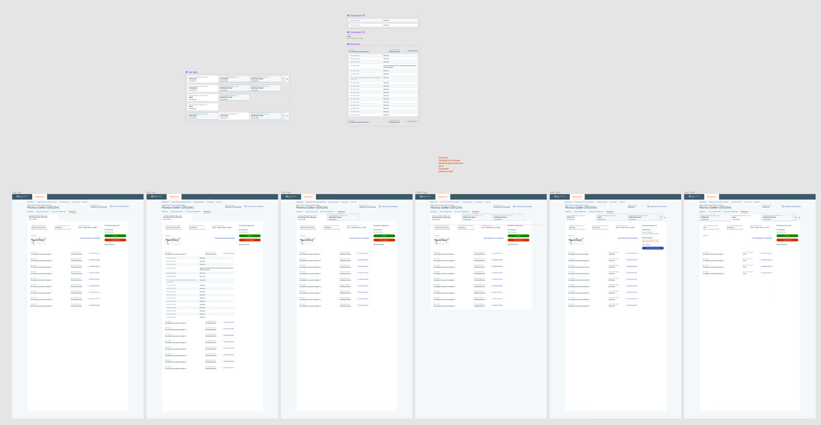
Task: Open Engagements tab in the Three Tabs frame header
Action: coord(443,197)
